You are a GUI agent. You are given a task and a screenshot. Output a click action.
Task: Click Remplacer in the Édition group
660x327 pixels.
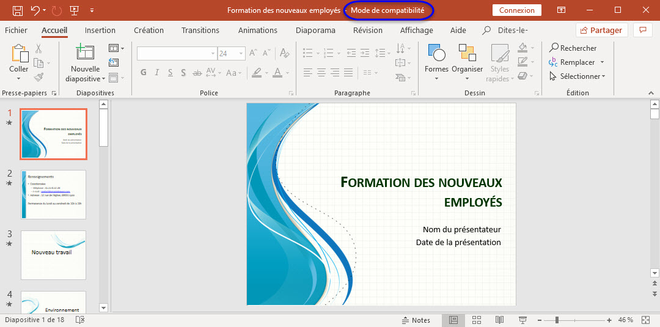[577, 62]
